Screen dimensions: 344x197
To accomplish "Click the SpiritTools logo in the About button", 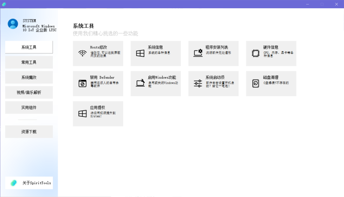I will (x=14, y=183).
